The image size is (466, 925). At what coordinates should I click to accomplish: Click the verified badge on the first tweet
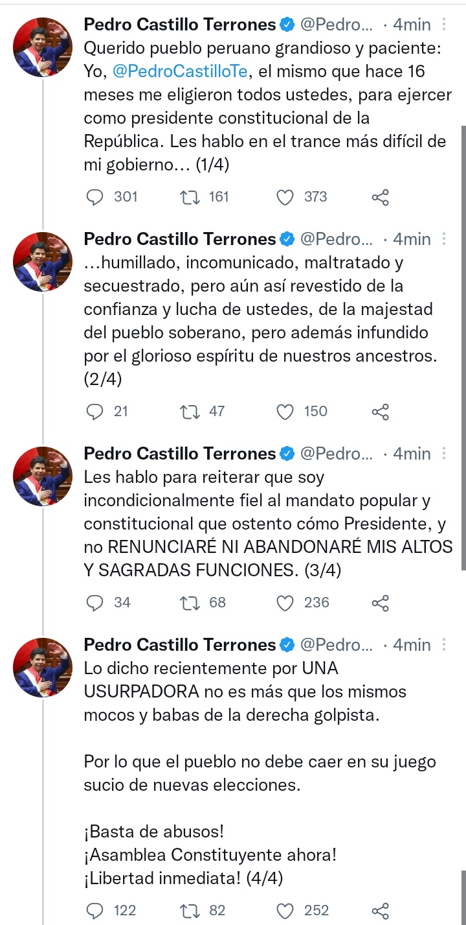tap(285, 24)
